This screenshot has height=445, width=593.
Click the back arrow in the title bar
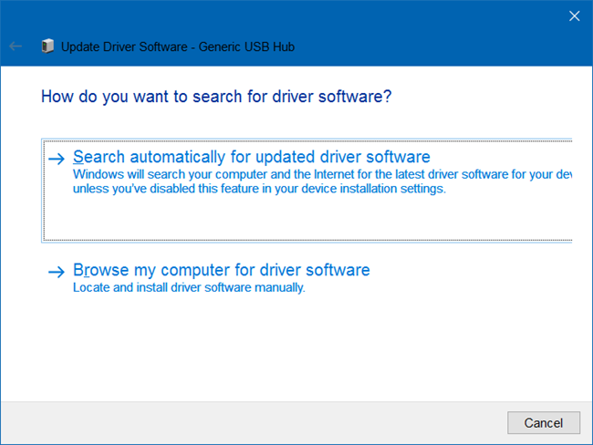coord(16,47)
